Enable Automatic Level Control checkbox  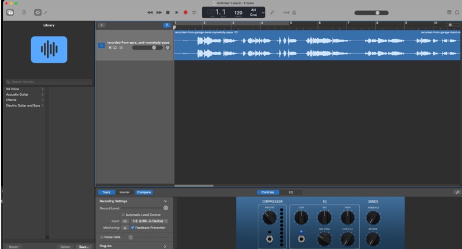tap(123, 214)
